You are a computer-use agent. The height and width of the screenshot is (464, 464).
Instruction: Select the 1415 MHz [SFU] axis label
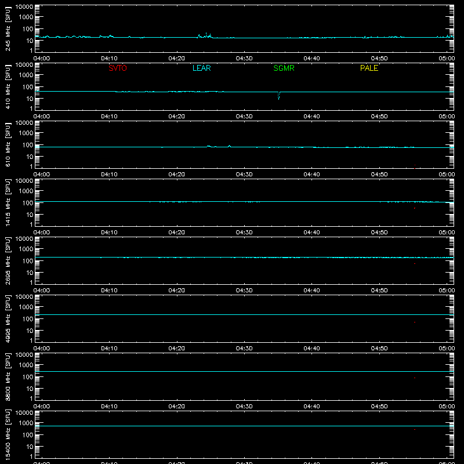pyautogui.click(x=8, y=202)
